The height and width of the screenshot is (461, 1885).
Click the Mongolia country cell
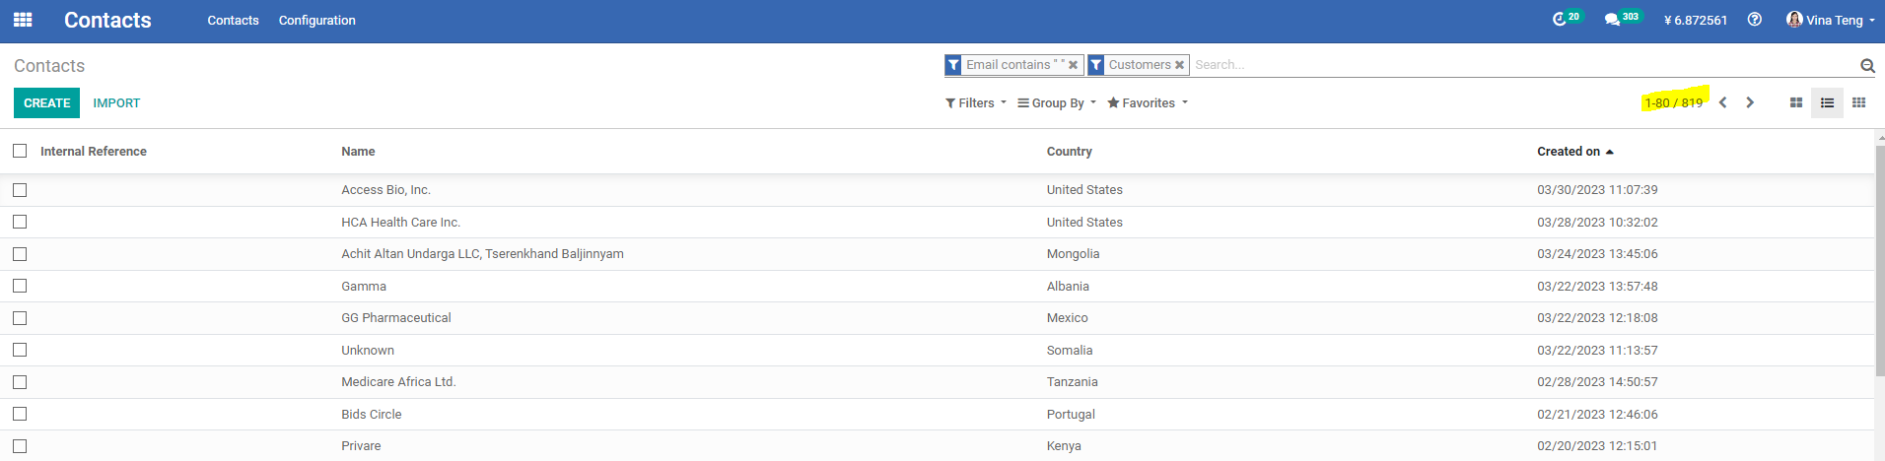coord(1073,254)
